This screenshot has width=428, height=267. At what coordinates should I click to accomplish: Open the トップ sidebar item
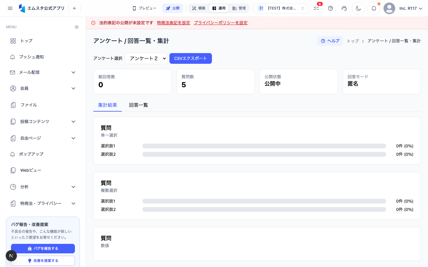(x=43, y=41)
